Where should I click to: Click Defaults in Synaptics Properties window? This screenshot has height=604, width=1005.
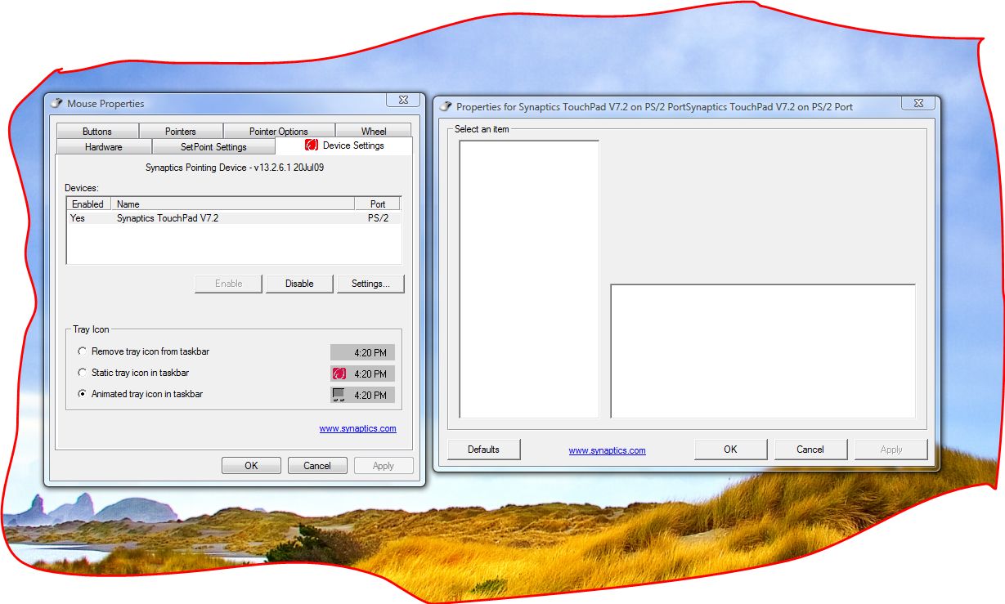point(483,449)
